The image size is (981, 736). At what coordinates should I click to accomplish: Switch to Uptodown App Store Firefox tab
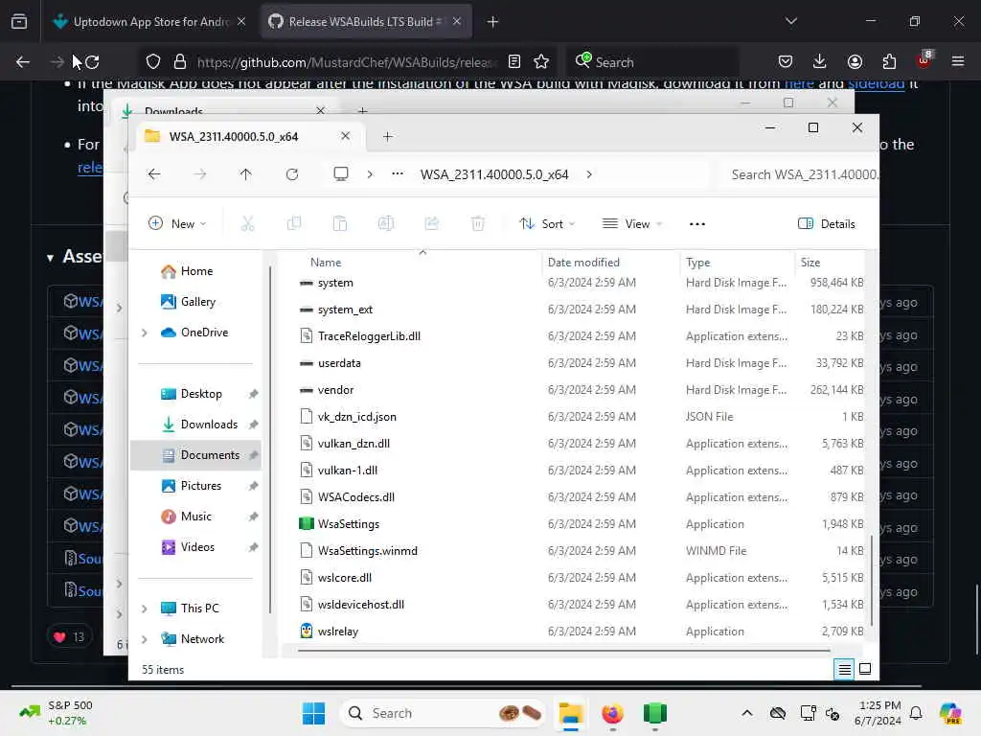150,21
